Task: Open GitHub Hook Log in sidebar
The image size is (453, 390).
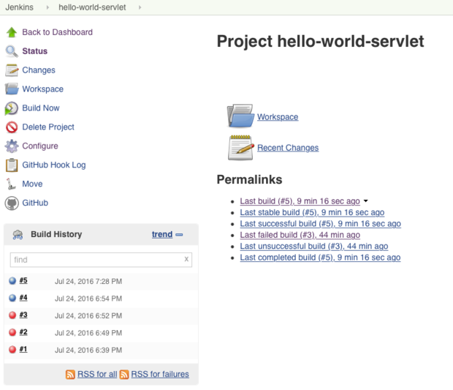Action: pos(54,165)
